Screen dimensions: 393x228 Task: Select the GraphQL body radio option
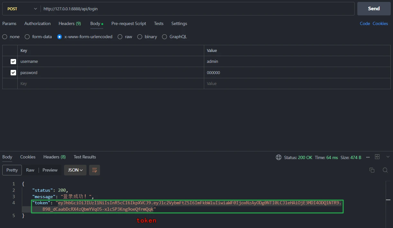point(164,37)
